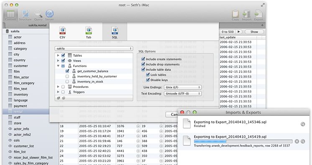The width and height of the screenshot is (312, 165).
Task: Expand the Tables tree node
Action: pyautogui.click(x=58, y=55)
